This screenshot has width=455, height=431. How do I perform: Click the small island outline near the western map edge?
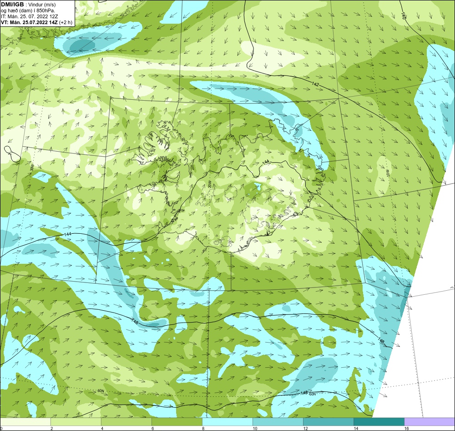(x=12, y=154)
